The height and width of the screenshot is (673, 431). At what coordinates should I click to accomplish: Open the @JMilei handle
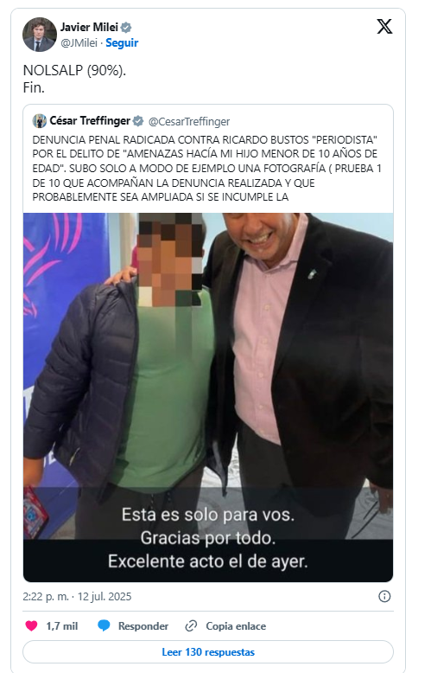(79, 43)
